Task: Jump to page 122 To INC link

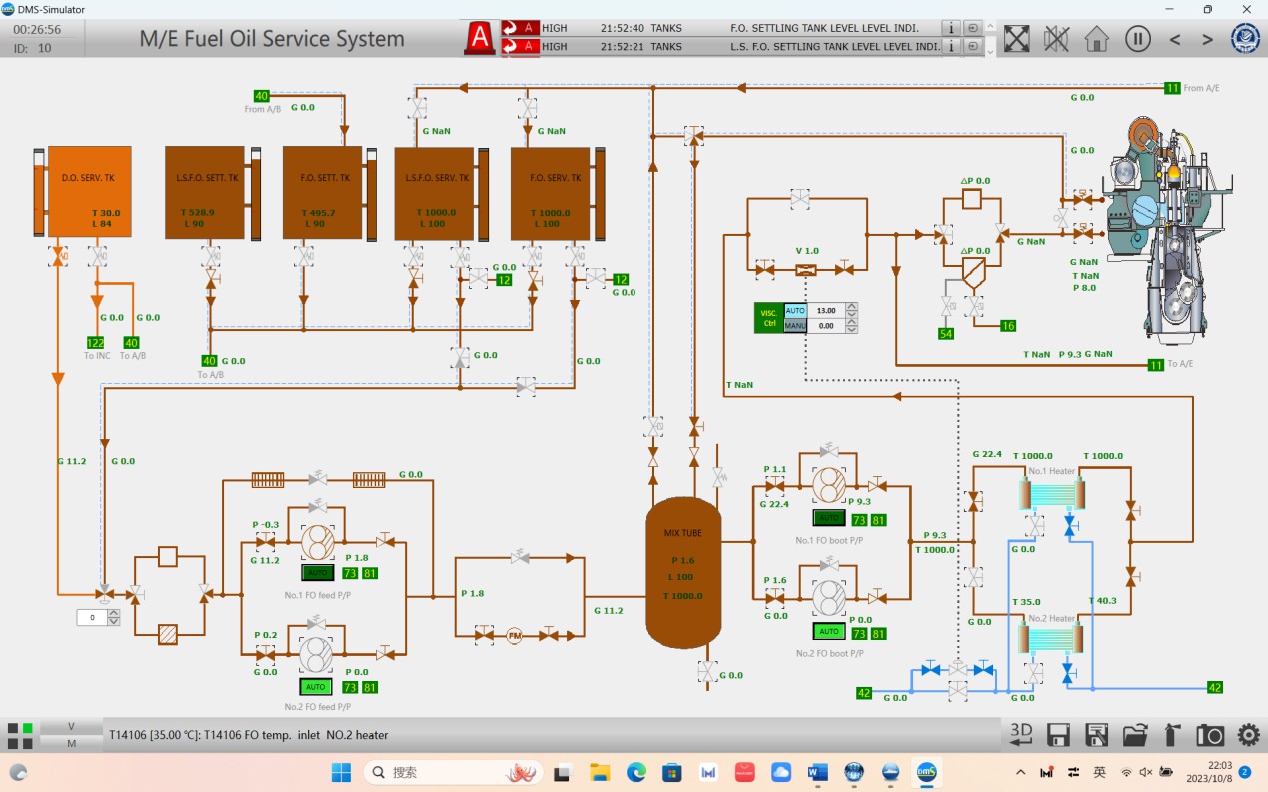Action: pos(95,343)
